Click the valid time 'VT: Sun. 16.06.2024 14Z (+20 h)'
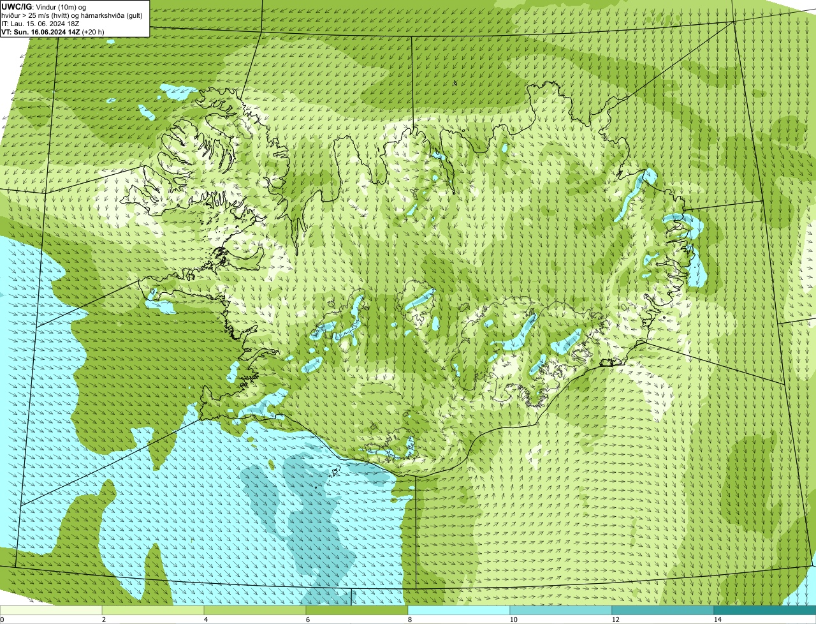816x624 pixels. 53,32
